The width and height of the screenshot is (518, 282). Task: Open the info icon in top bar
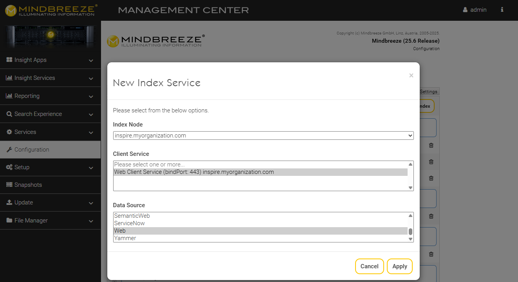[x=502, y=10]
